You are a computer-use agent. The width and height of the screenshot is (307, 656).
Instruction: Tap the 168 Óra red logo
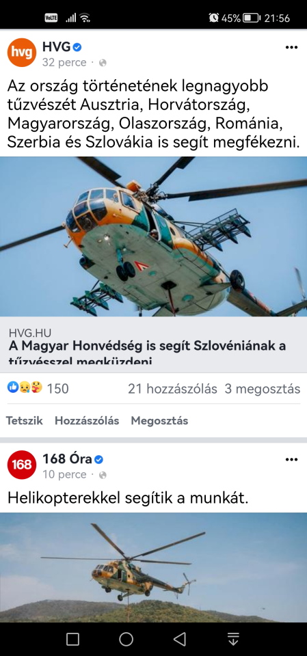tap(22, 465)
